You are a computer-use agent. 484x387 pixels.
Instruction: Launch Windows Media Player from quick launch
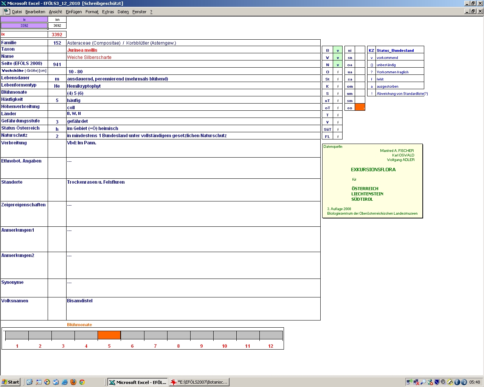pyautogui.click(x=47, y=382)
